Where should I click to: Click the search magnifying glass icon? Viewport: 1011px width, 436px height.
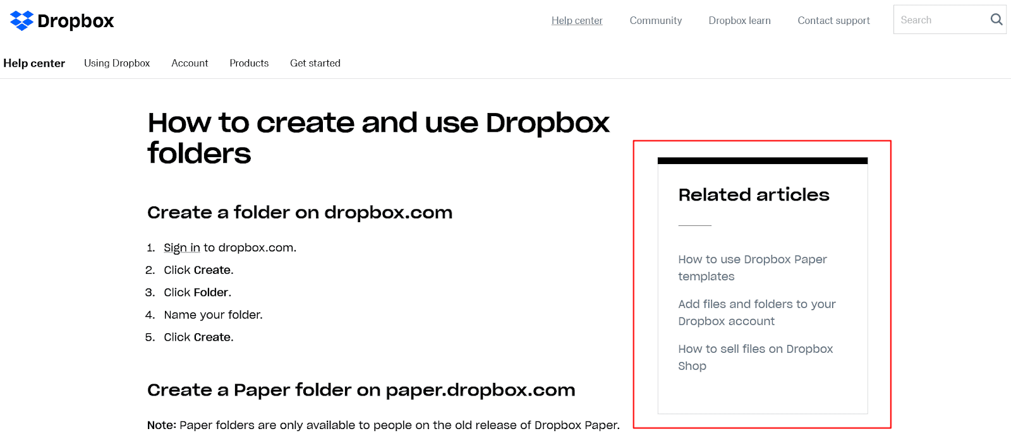point(996,20)
